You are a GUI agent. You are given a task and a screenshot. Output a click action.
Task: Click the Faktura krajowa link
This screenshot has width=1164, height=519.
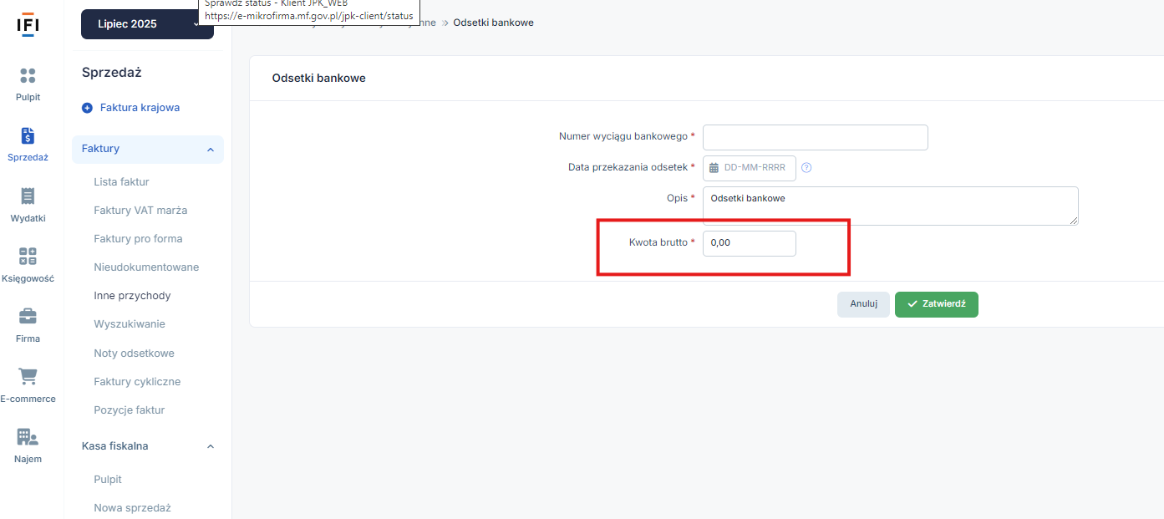point(140,108)
